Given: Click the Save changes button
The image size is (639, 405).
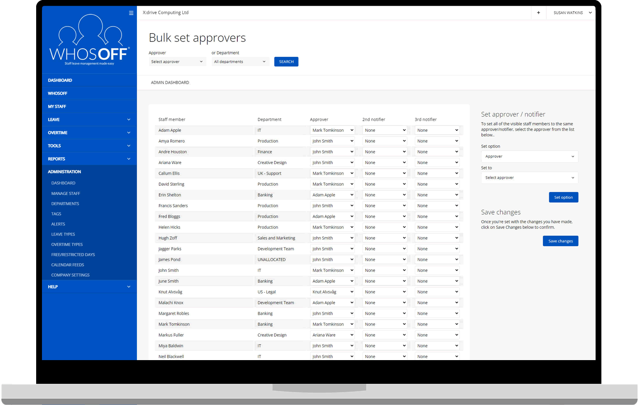Looking at the screenshot, I should (x=560, y=241).
